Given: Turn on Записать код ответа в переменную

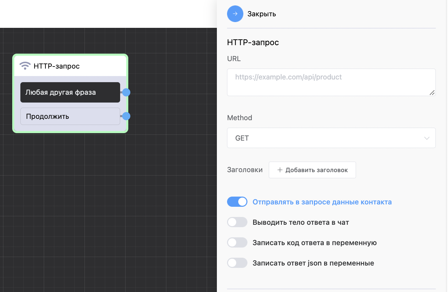Looking at the screenshot, I should point(237,243).
